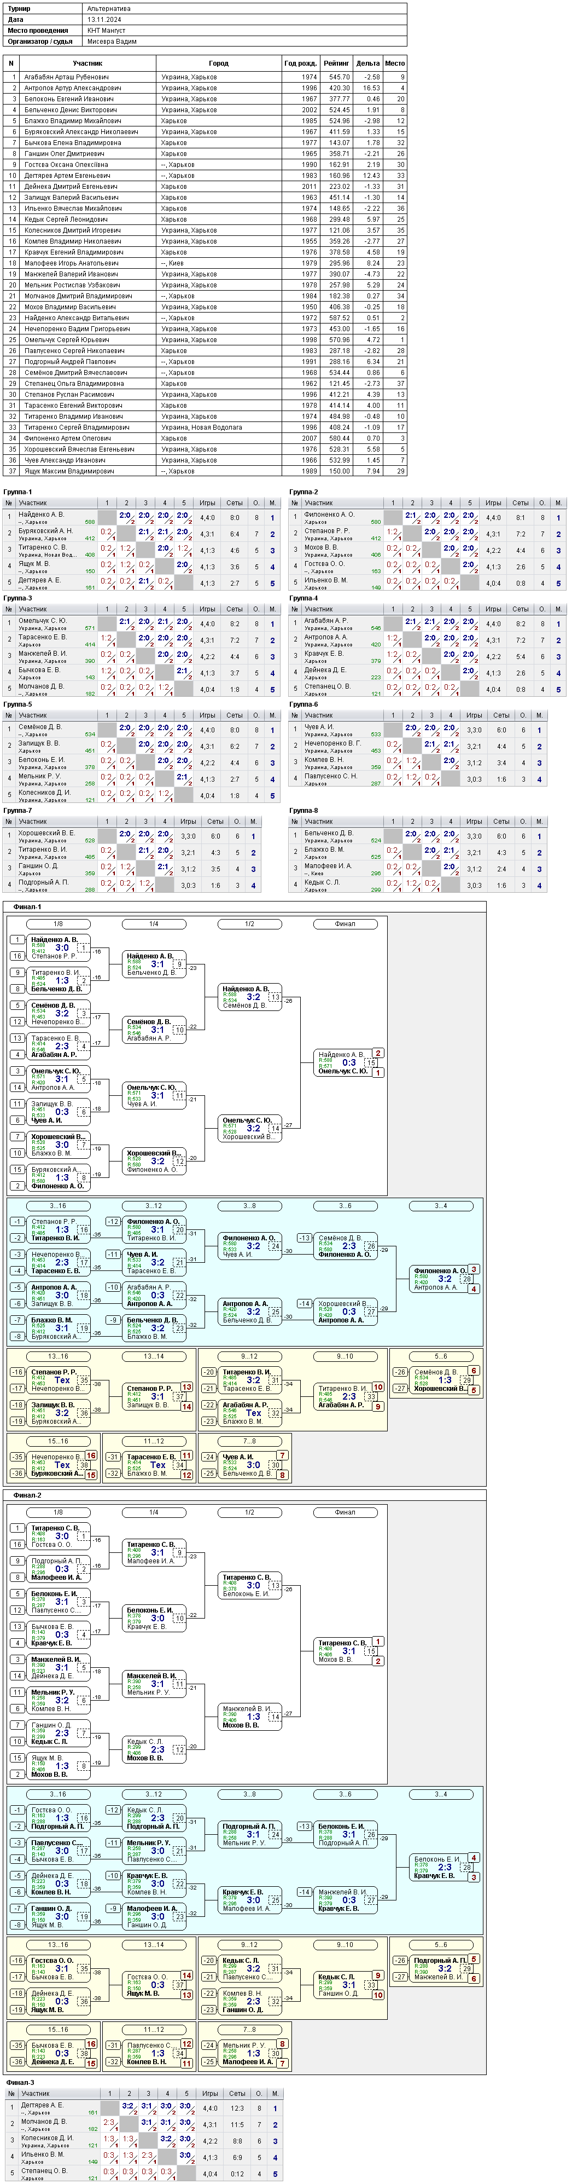This screenshot has height=2184, width=572.
Task: Click the tournament name "Альтернатива"
Action: click(108, 8)
